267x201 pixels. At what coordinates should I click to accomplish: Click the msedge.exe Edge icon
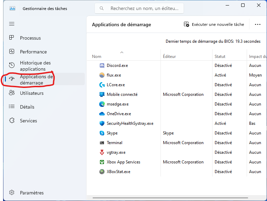102,104
